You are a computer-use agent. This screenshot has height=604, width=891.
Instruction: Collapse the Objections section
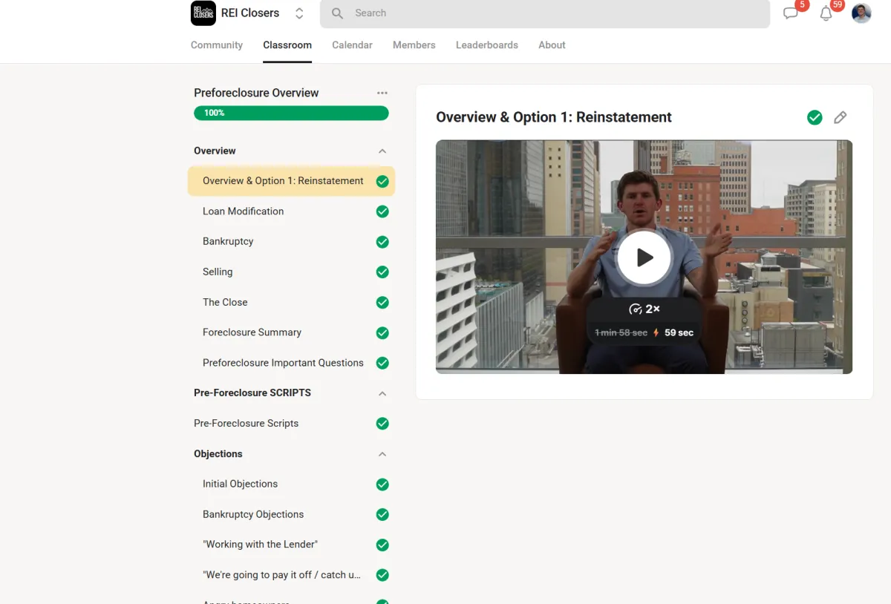[x=382, y=454]
